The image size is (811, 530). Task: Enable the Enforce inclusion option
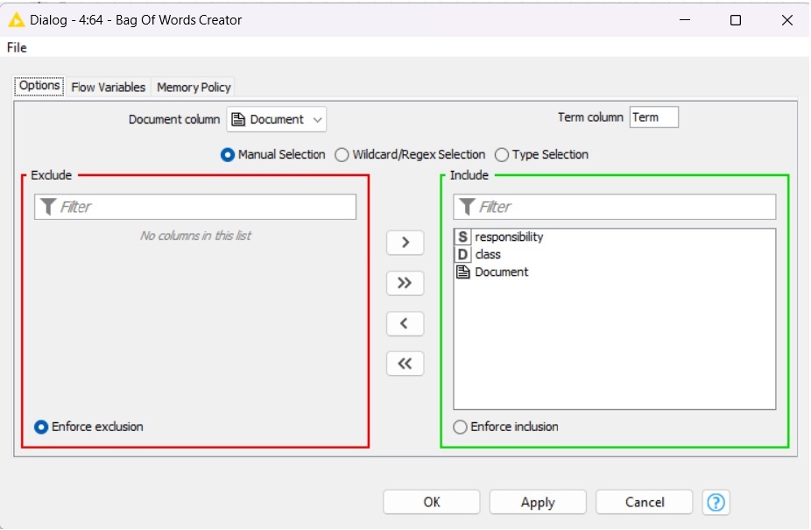pos(461,428)
